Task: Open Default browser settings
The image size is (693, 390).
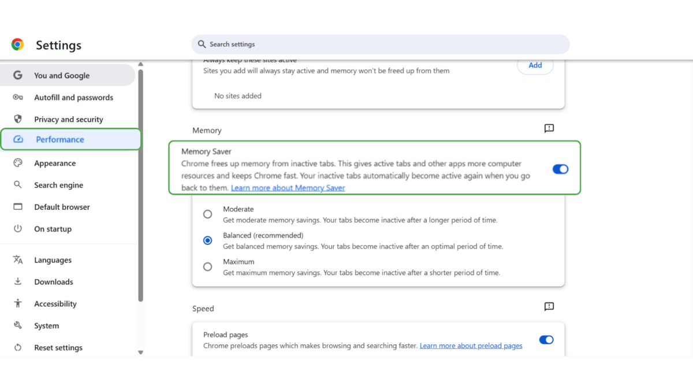Action: click(x=68, y=207)
